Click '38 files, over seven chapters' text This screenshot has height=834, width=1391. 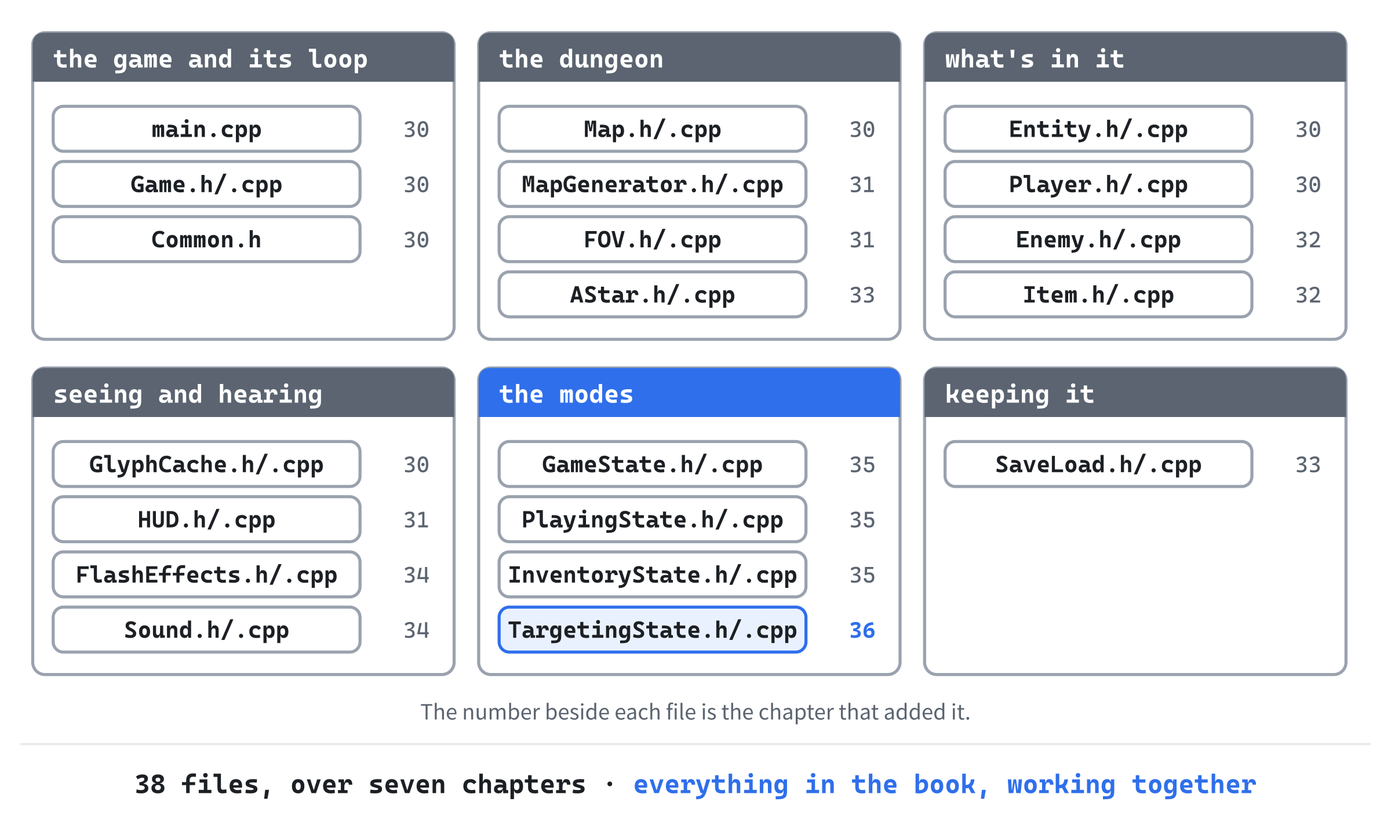point(360,784)
